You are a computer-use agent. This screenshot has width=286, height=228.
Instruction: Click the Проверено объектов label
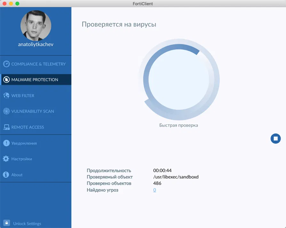tap(109, 183)
